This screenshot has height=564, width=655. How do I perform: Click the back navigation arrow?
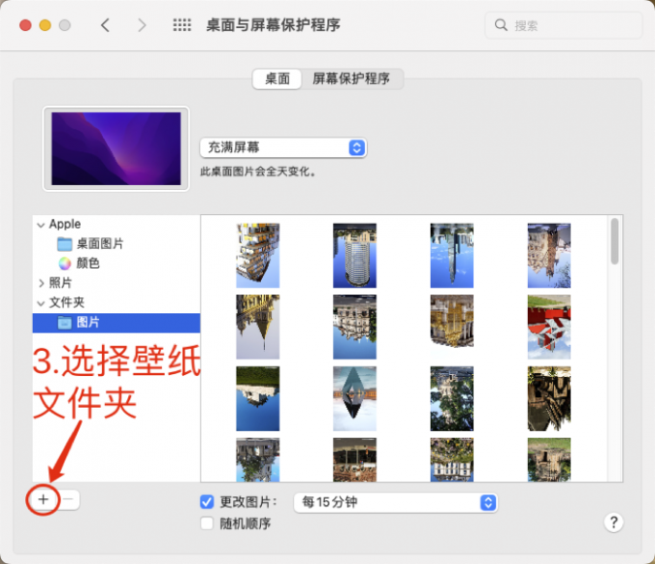tap(105, 25)
